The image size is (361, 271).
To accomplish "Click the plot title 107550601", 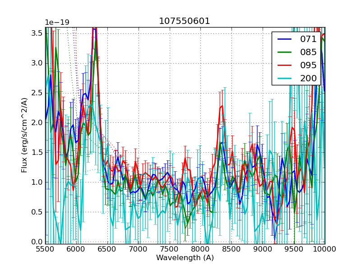I will click(x=185, y=21).
